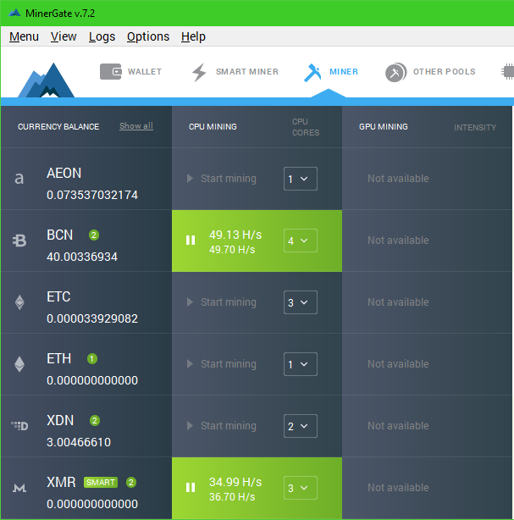Click the ETC coin icon
The height and width of the screenshot is (520, 514).
(x=19, y=302)
